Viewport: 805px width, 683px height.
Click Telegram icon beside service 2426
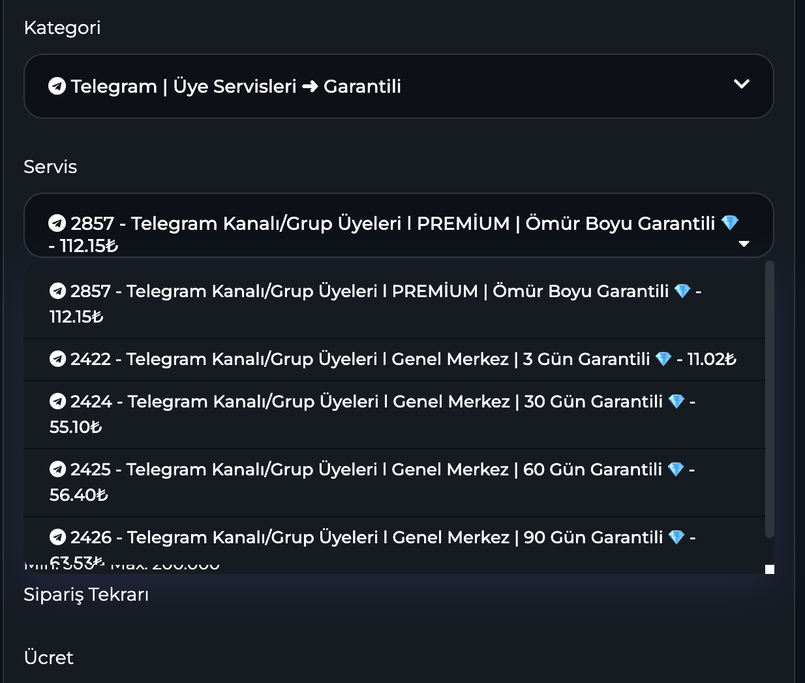(58, 537)
